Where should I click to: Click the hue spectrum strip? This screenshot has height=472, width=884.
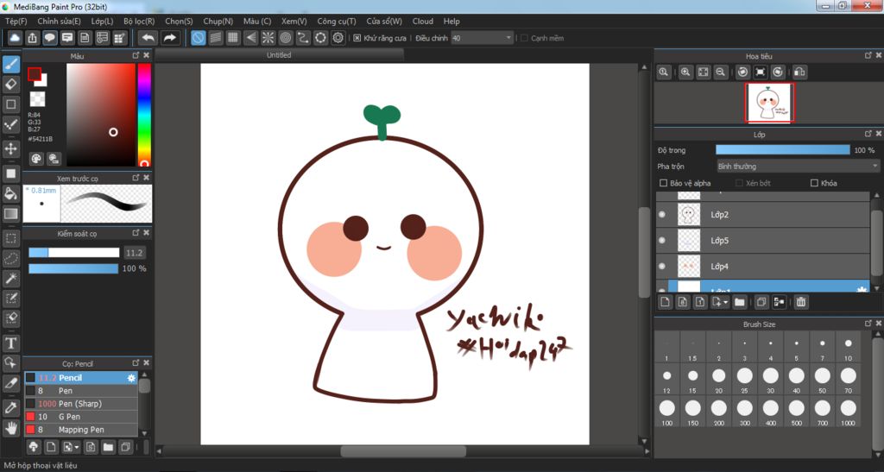coord(144,115)
